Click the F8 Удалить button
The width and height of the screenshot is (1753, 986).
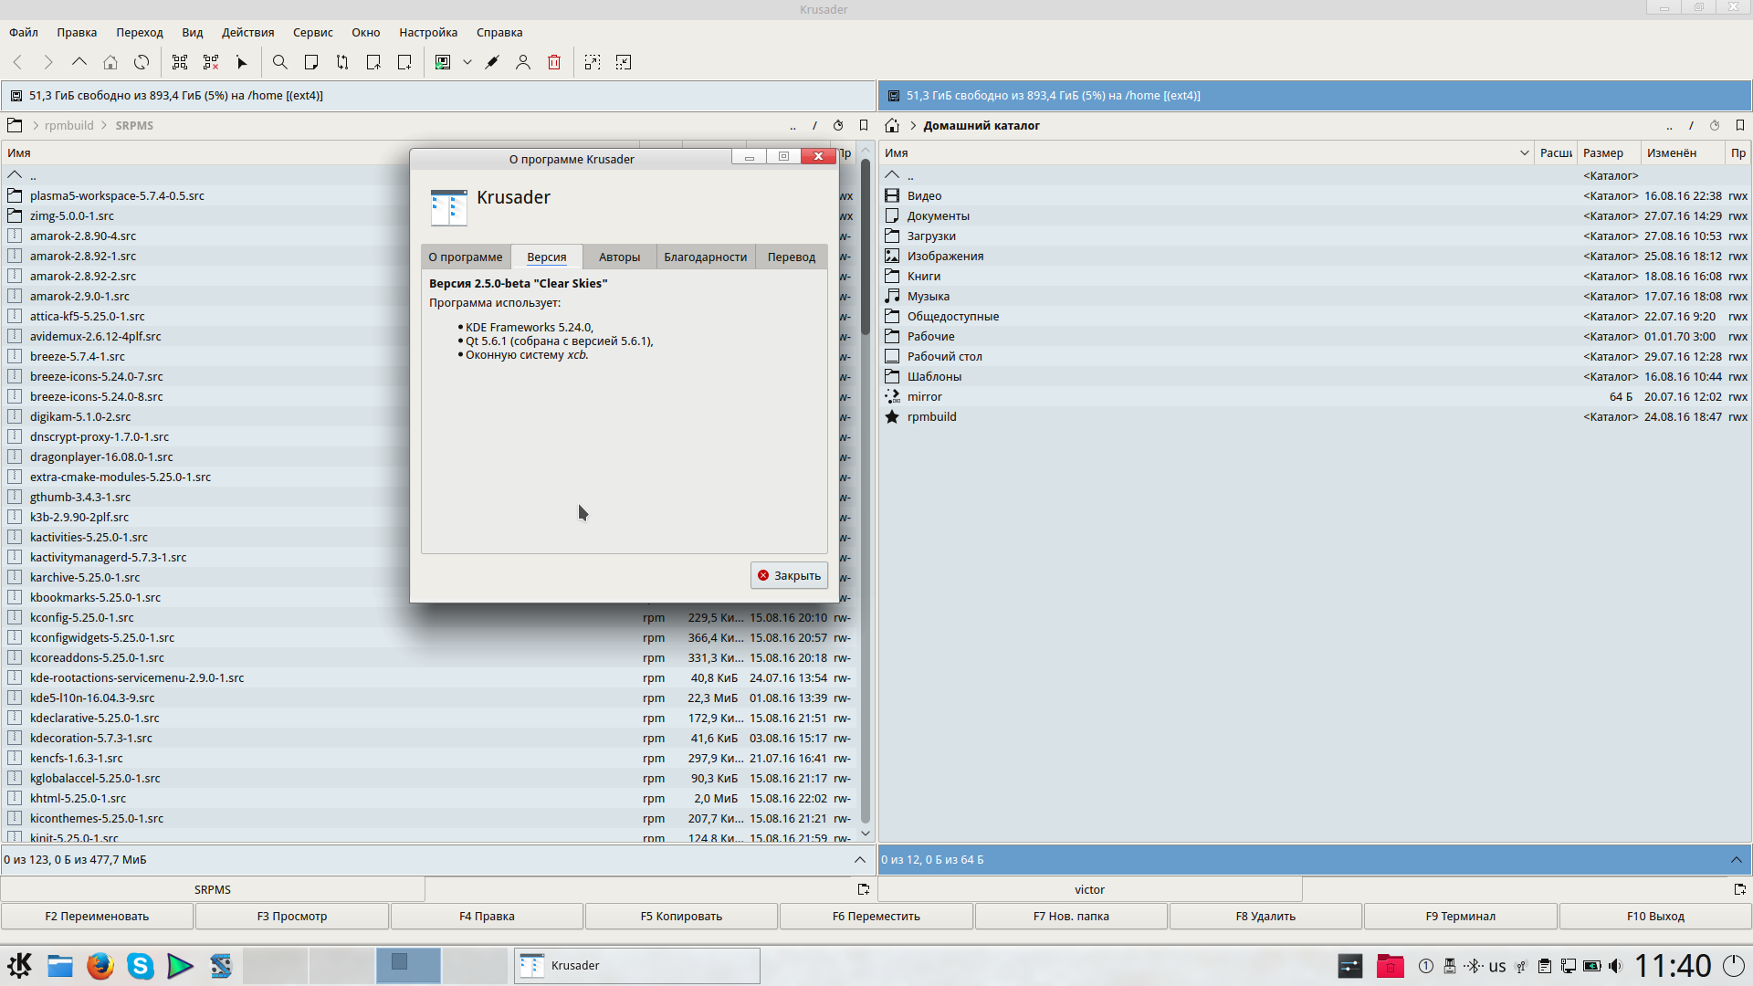pyautogui.click(x=1265, y=916)
